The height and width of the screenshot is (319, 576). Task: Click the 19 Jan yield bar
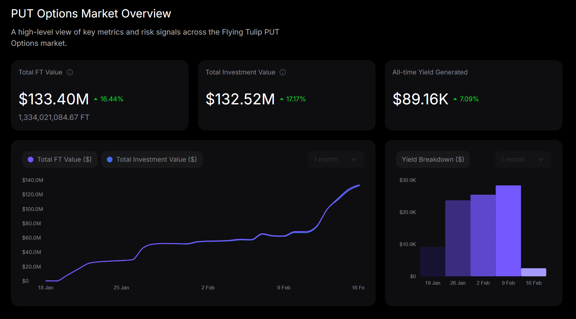(x=432, y=262)
